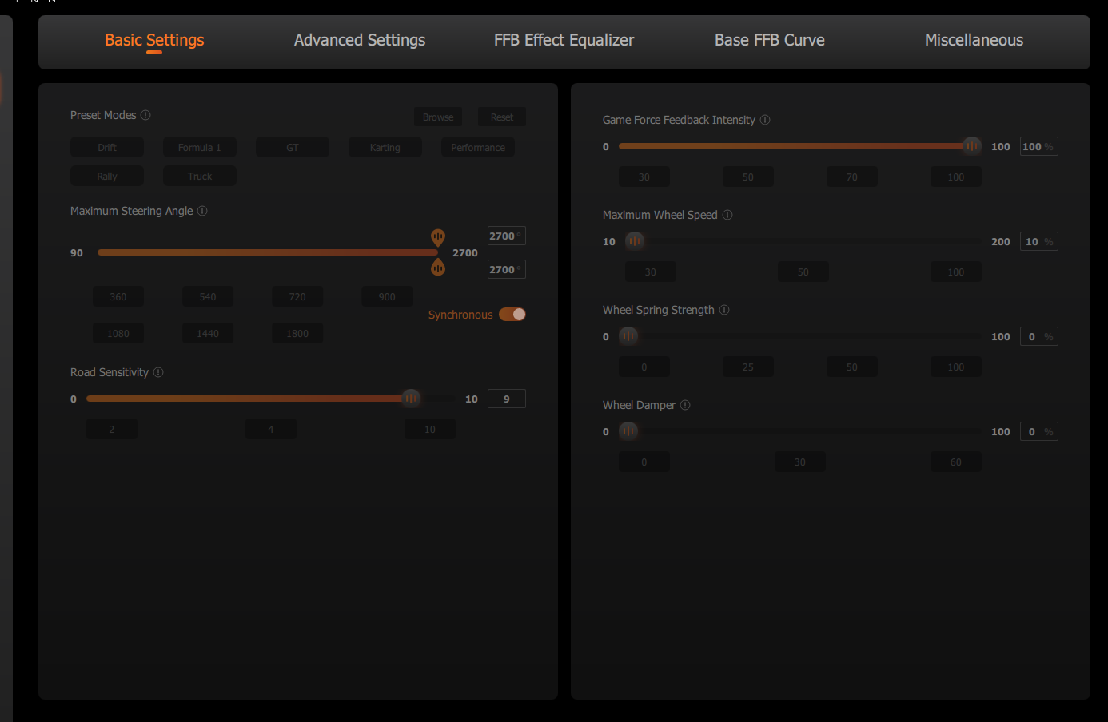Viewport: 1108px width, 722px height.
Task: Switch to the Basic Settings tab
Action: click(154, 40)
